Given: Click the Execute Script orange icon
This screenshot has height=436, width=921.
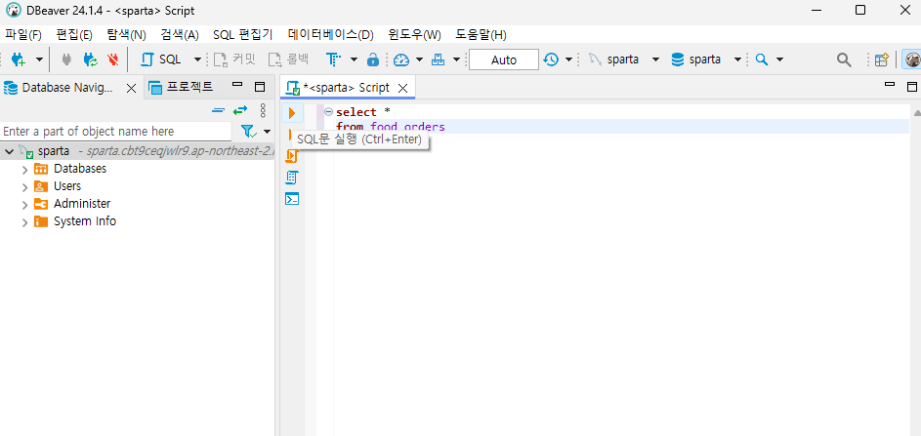Looking at the screenshot, I should (292, 156).
